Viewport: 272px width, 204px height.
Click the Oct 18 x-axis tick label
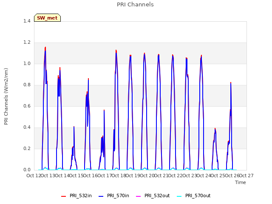click(119, 176)
